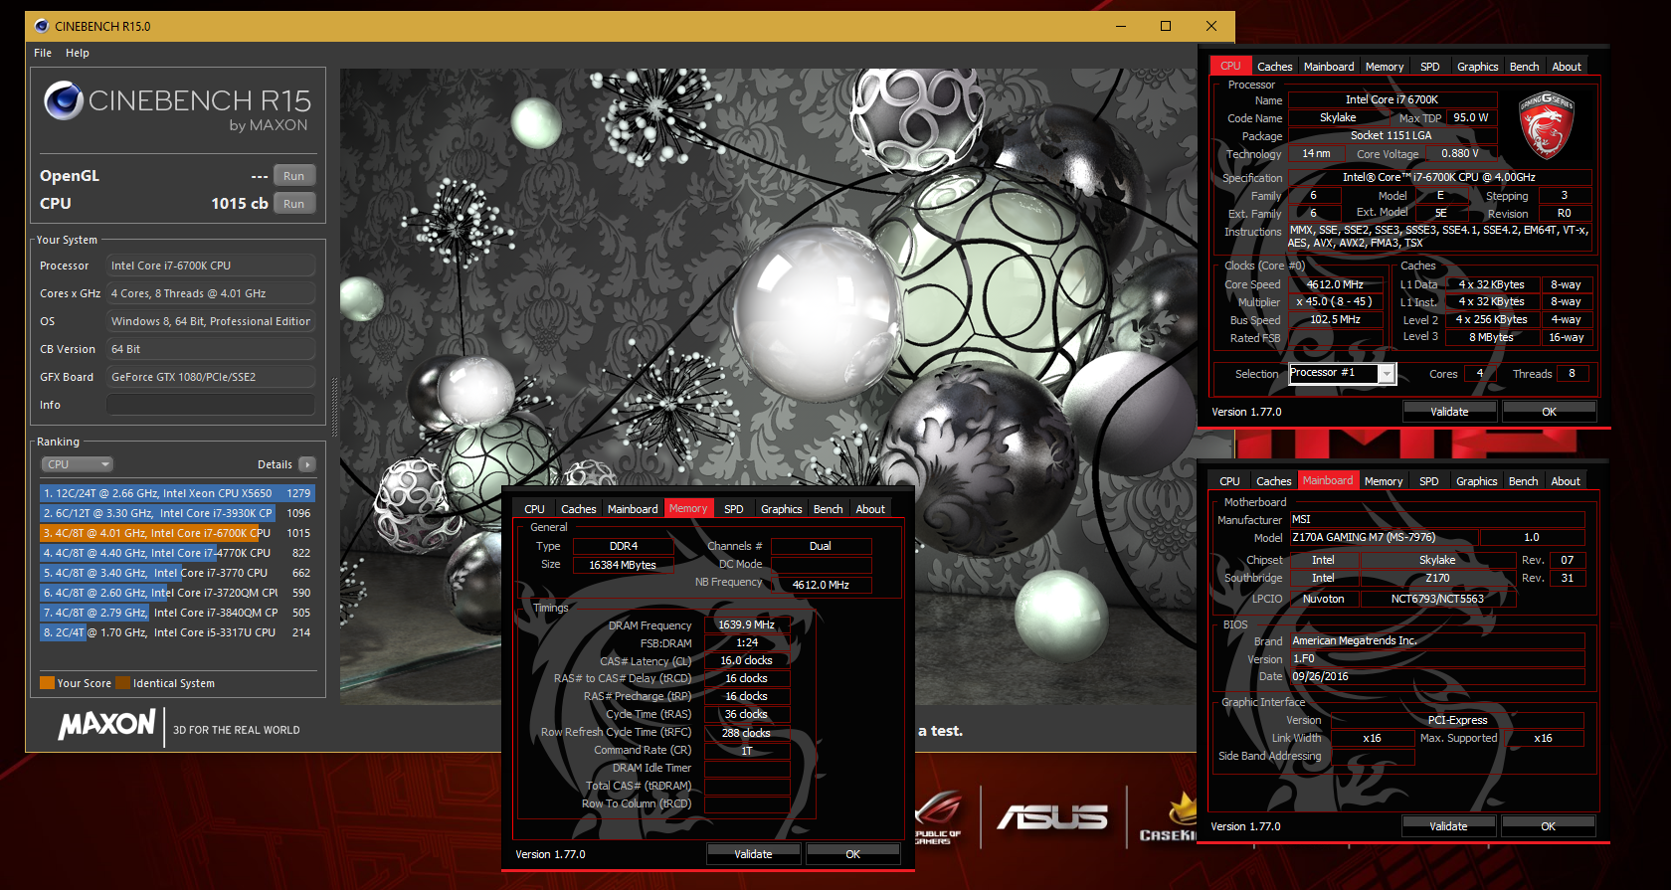Switch to SPD tab in top CPU-Z window
Image resolution: width=1671 pixels, height=890 pixels.
[x=1429, y=67]
